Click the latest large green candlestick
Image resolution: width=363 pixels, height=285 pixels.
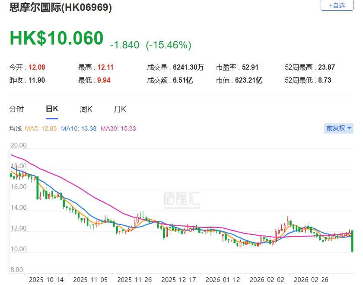point(352,241)
